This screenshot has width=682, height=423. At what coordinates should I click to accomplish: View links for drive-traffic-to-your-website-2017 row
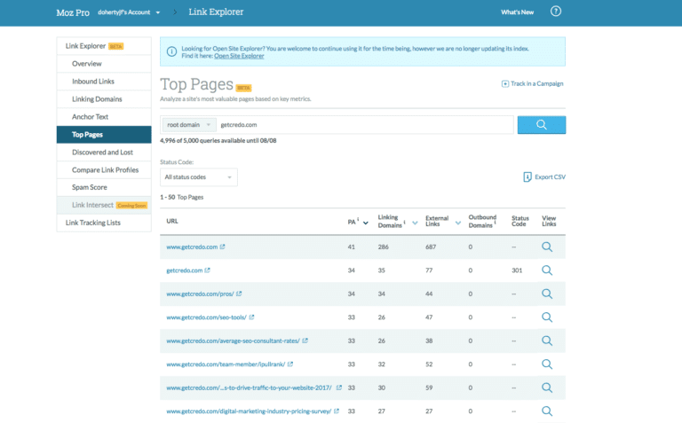547,388
